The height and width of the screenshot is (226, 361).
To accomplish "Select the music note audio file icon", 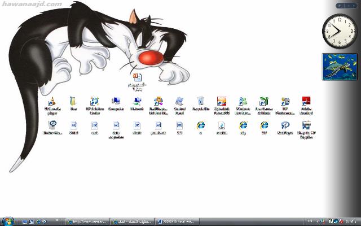I will coord(222,128).
